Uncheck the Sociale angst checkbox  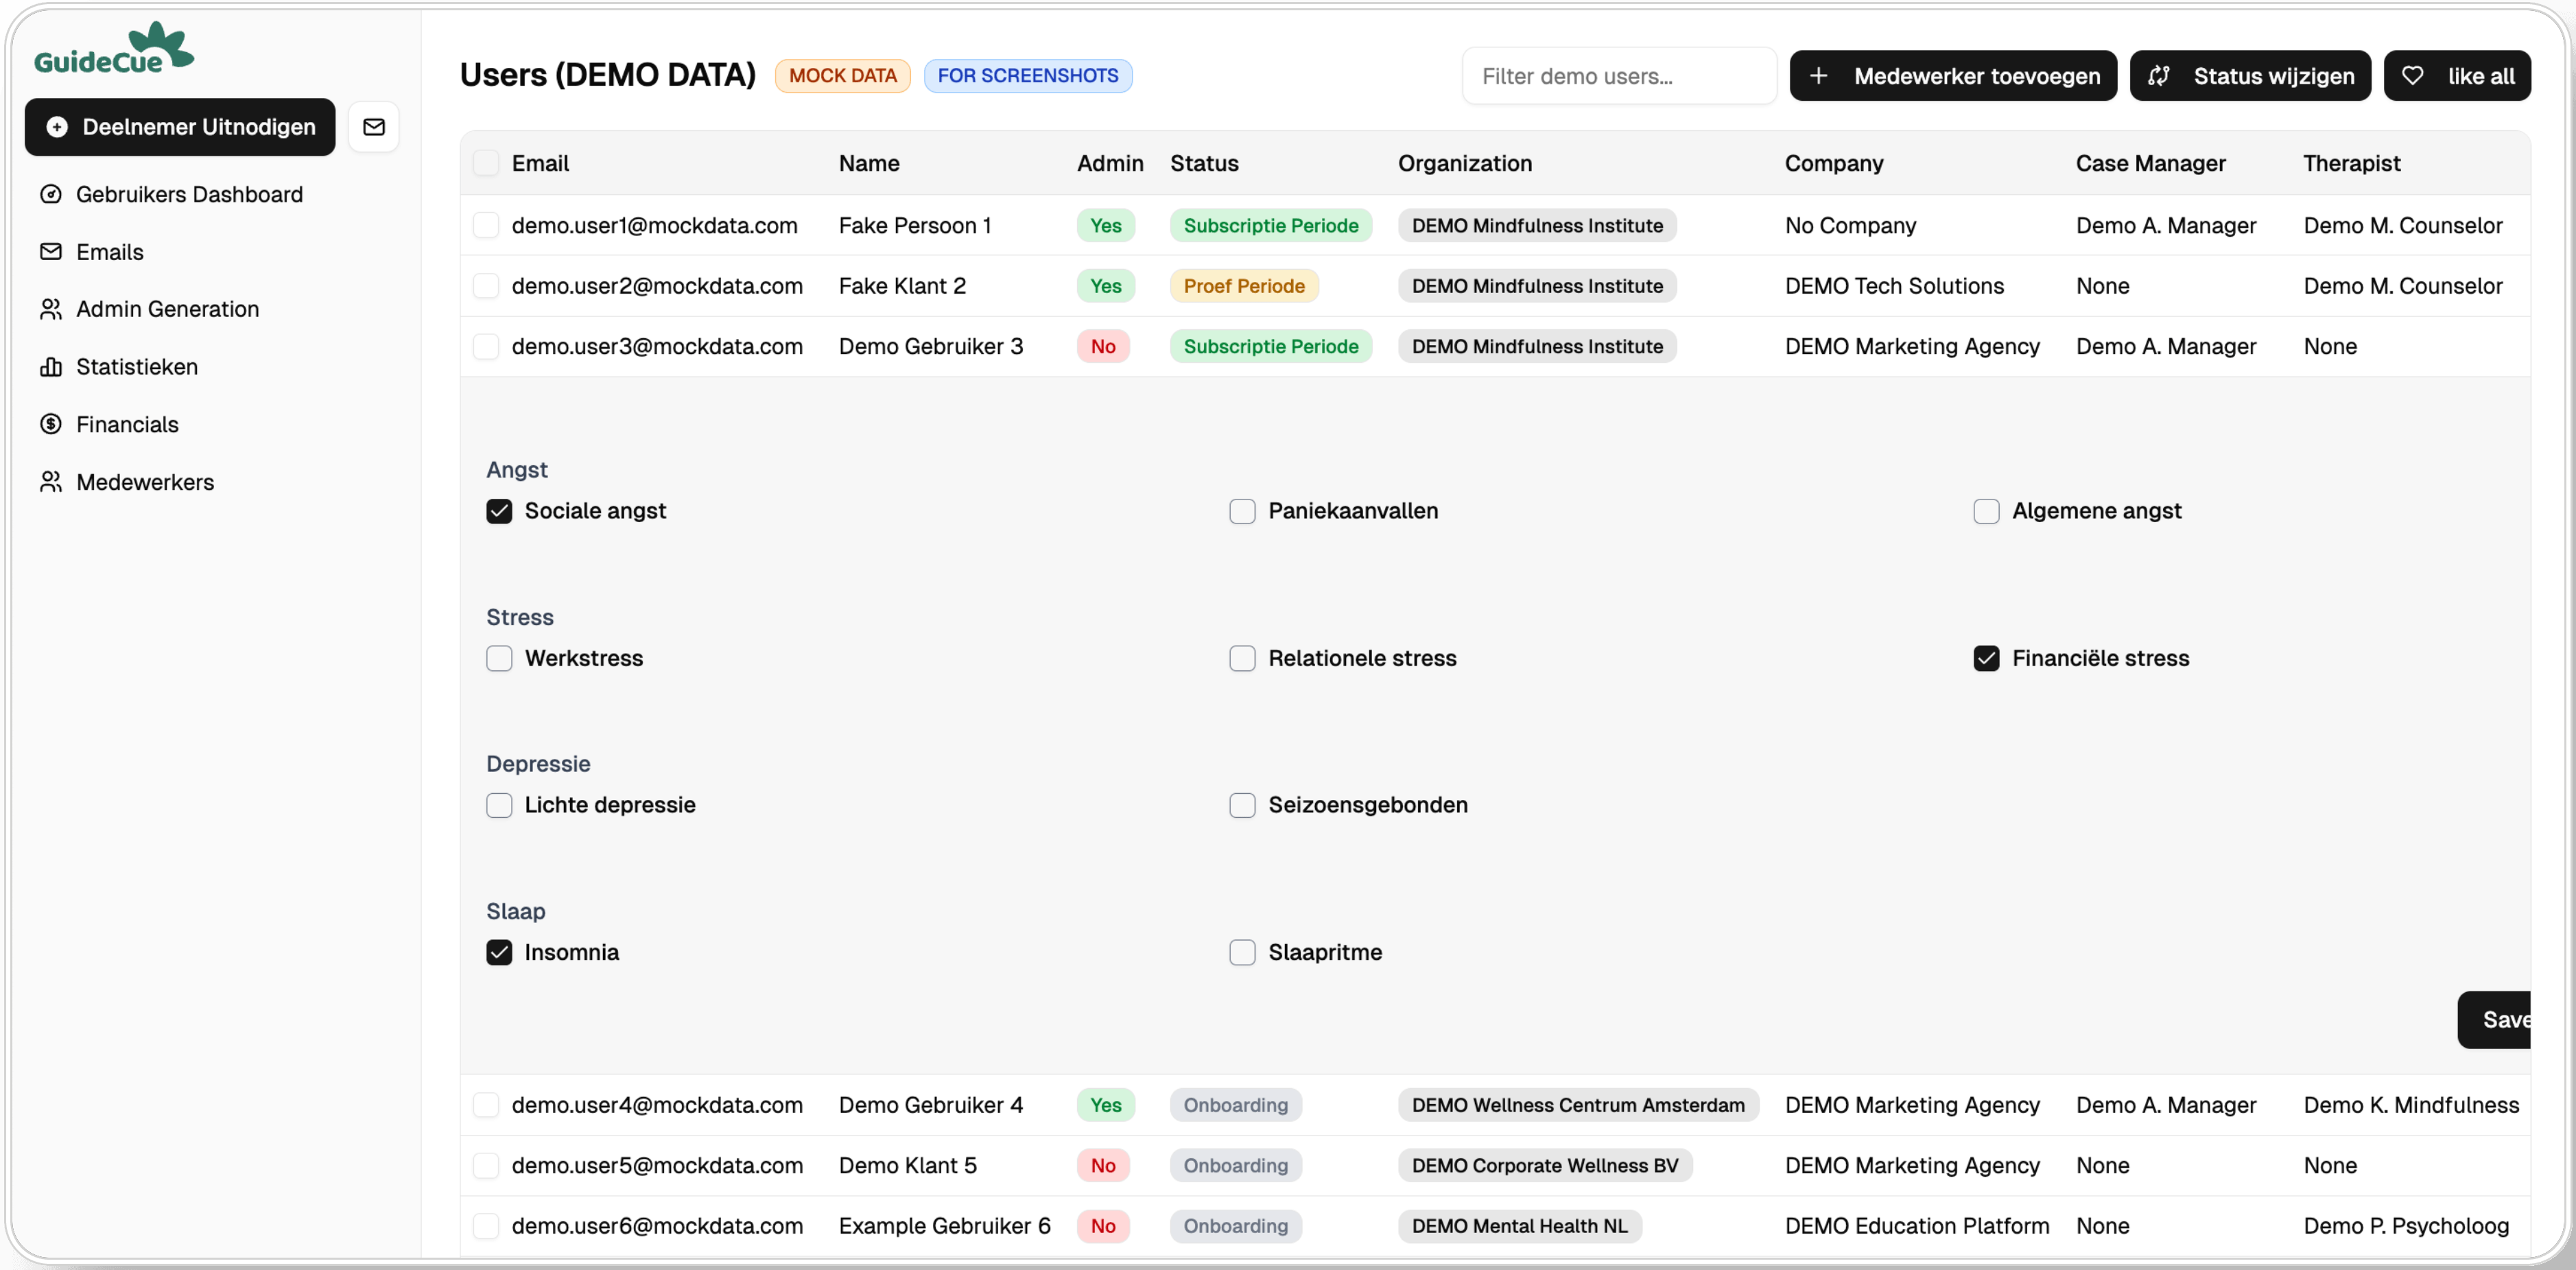click(x=500, y=510)
